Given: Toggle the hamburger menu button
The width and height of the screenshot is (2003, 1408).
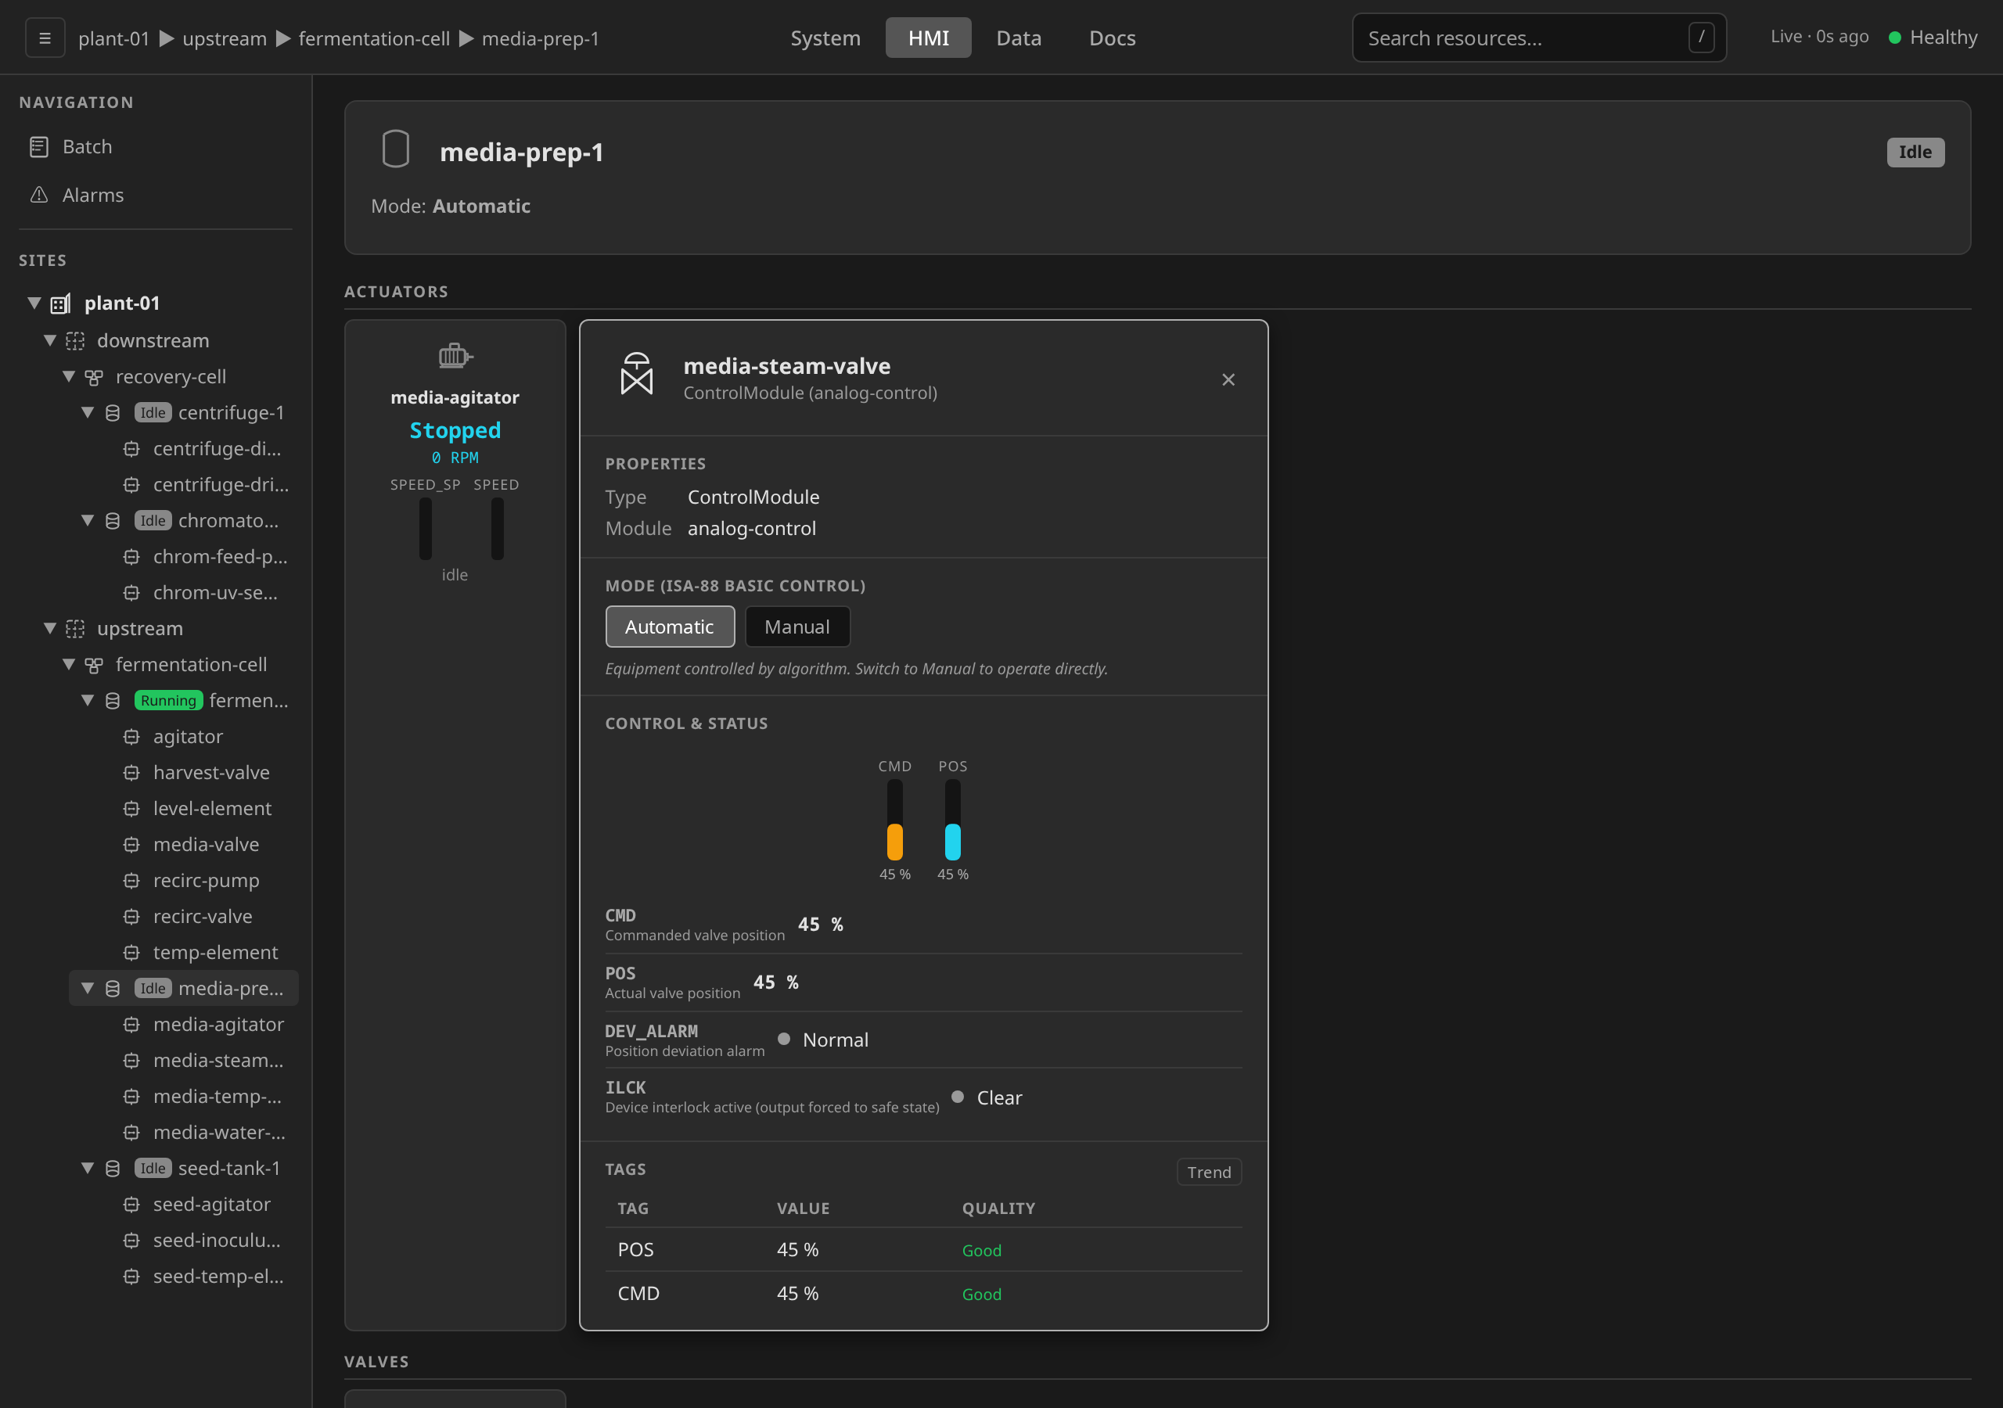Looking at the screenshot, I should click(45, 38).
